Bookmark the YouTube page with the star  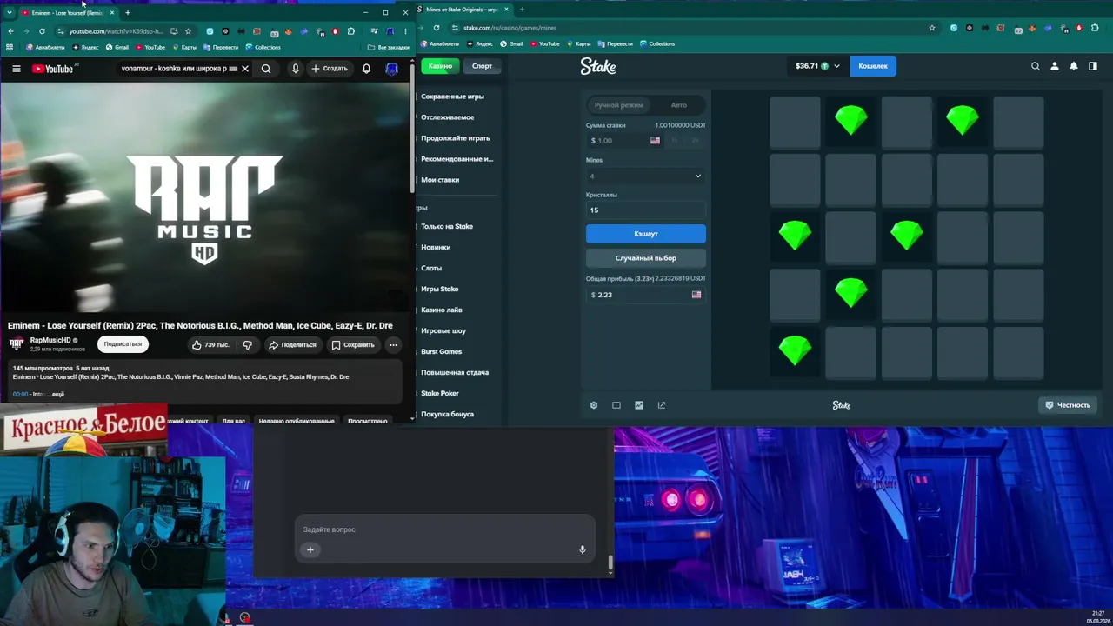coord(188,31)
